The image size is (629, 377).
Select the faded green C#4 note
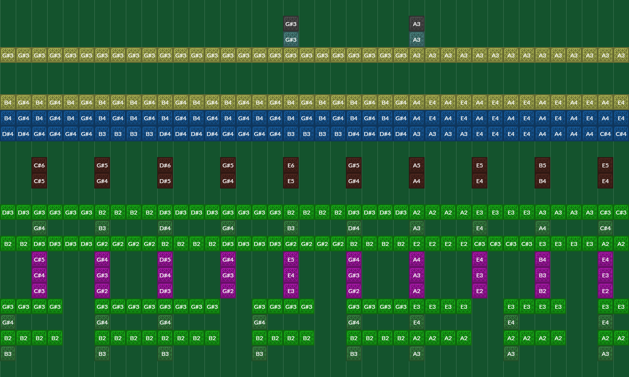[605, 228]
